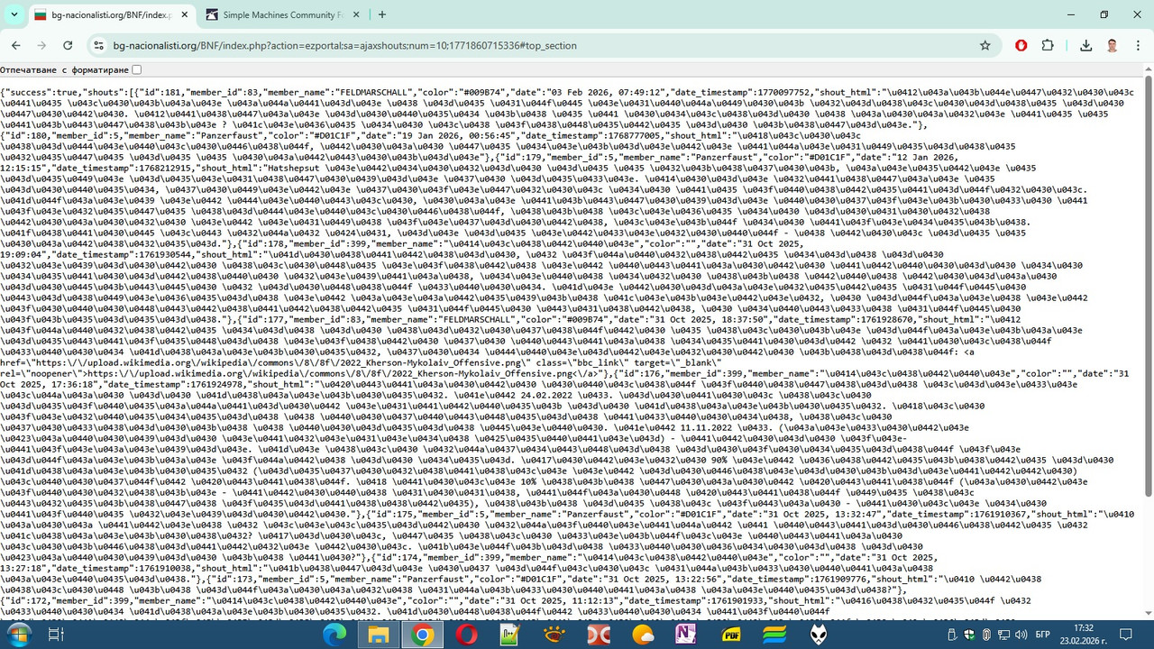Select the text "success":true at start of JSON

[x=41, y=92]
